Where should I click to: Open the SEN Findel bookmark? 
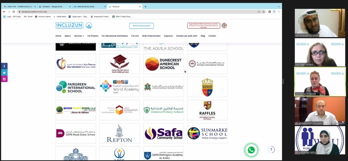click(122, 17)
